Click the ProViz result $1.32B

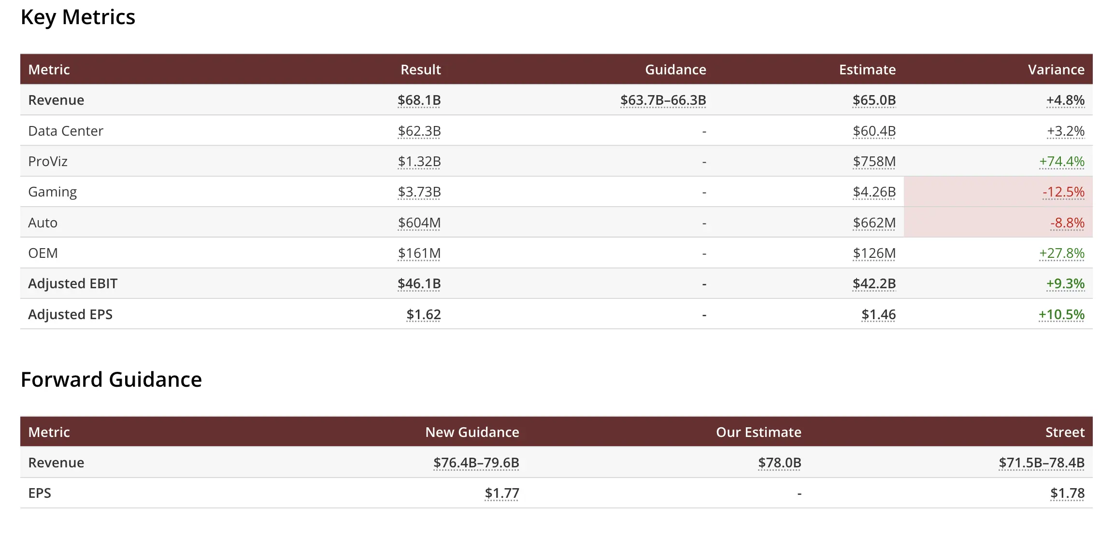click(419, 161)
